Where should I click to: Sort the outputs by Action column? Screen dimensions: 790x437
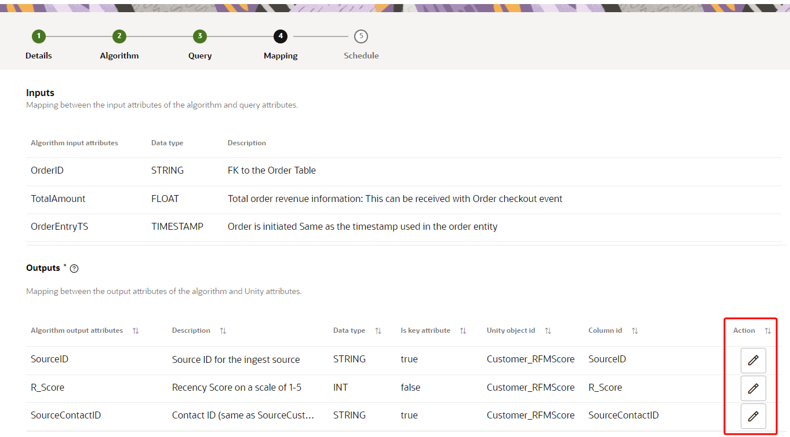(x=768, y=330)
